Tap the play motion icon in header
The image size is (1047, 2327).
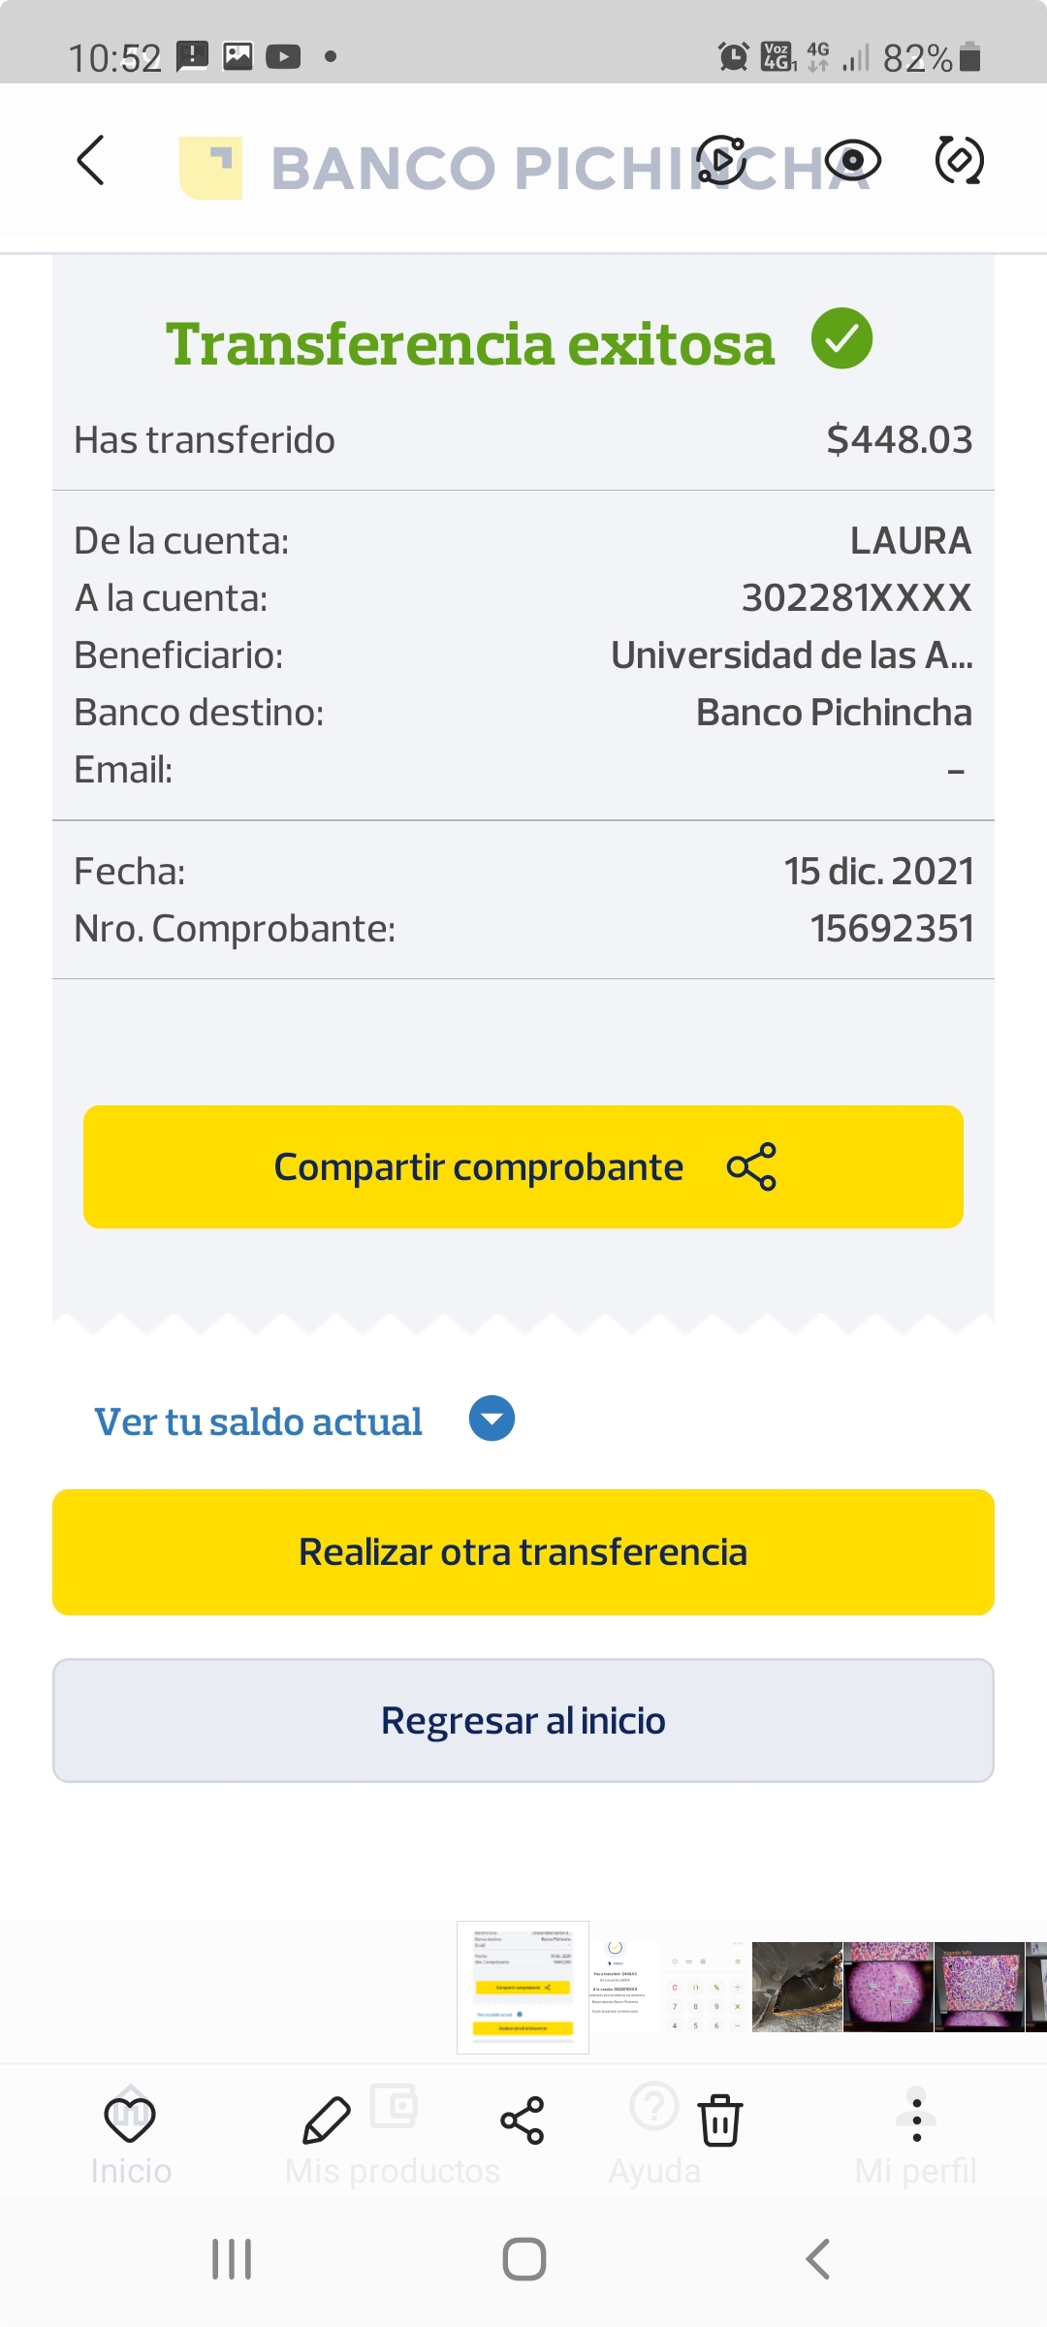point(722,160)
